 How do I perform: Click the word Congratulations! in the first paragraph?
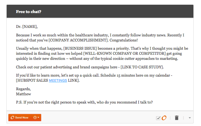click(x=123, y=40)
